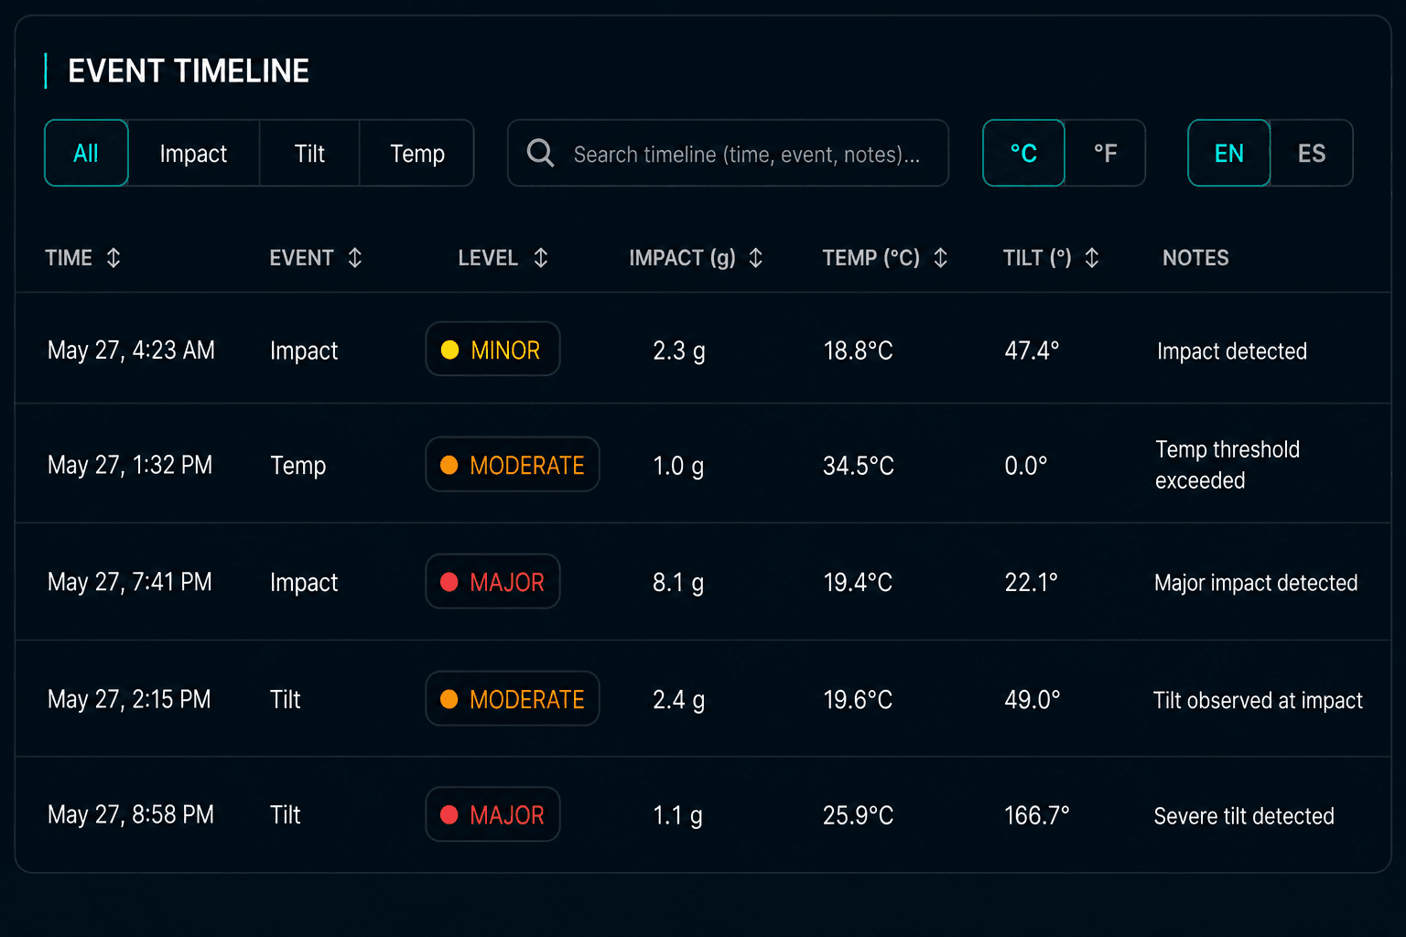The height and width of the screenshot is (937, 1406).
Task: Click the 'Major impact detected' note
Action: [1256, 583]
